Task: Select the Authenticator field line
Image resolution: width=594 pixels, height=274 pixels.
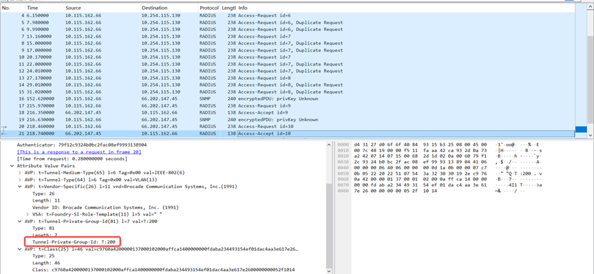Action: coord(82,145)
